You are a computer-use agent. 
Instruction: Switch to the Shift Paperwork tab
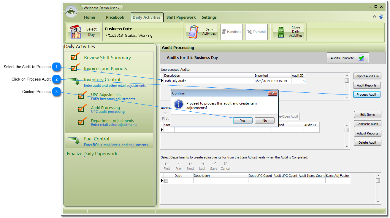181,17
